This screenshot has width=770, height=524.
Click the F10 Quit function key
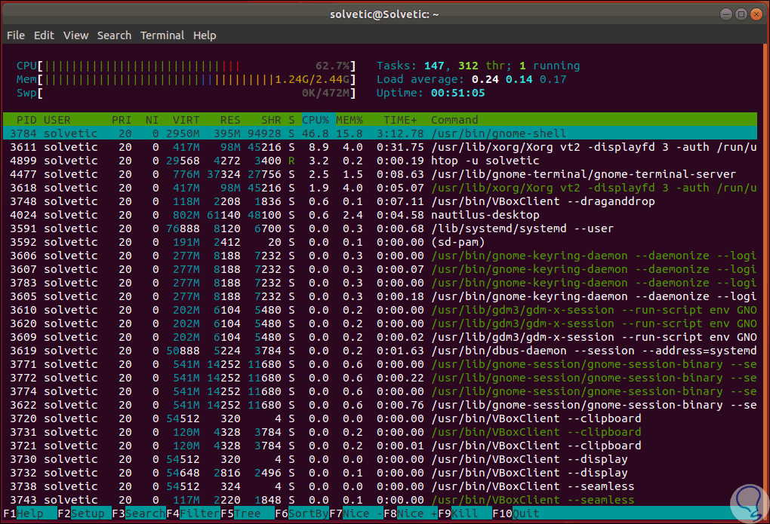[516, 513]
